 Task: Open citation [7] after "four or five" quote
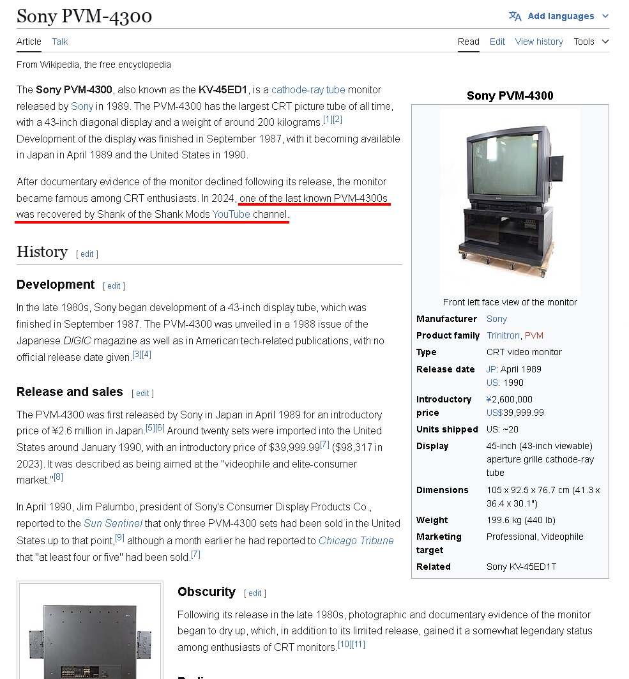pyautogui.click(x=195, y=554)
